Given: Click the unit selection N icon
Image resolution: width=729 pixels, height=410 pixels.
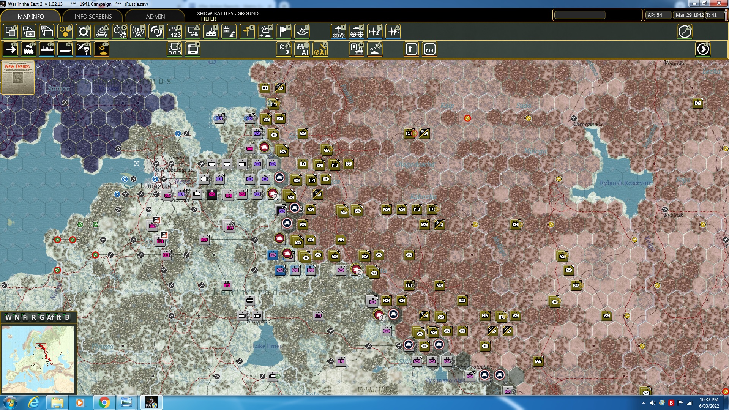Looking at the screenshot, I should point(193,32).
